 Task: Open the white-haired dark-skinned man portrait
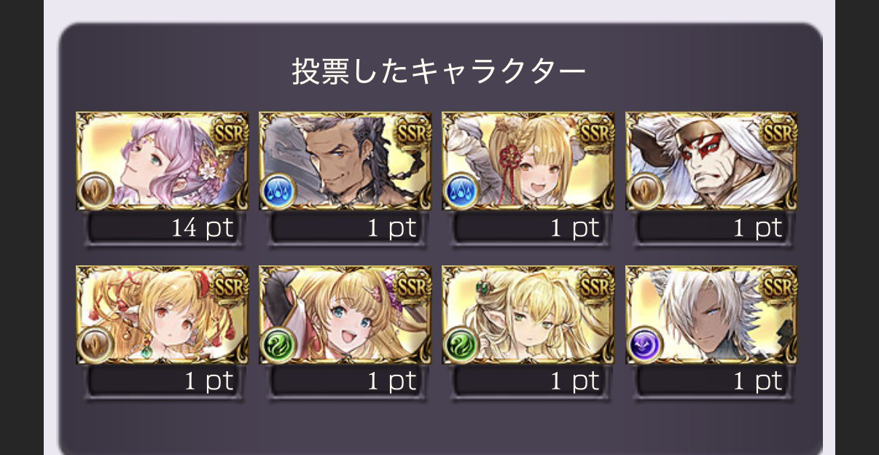point(711,315)
